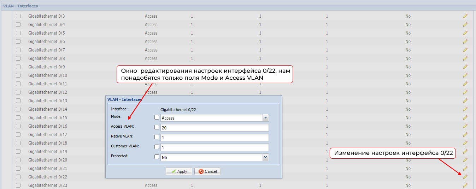Select Gigabitethernet 0/17 row checkbox
The width and height of the screenshot is (476, 189).
[18, 135]
